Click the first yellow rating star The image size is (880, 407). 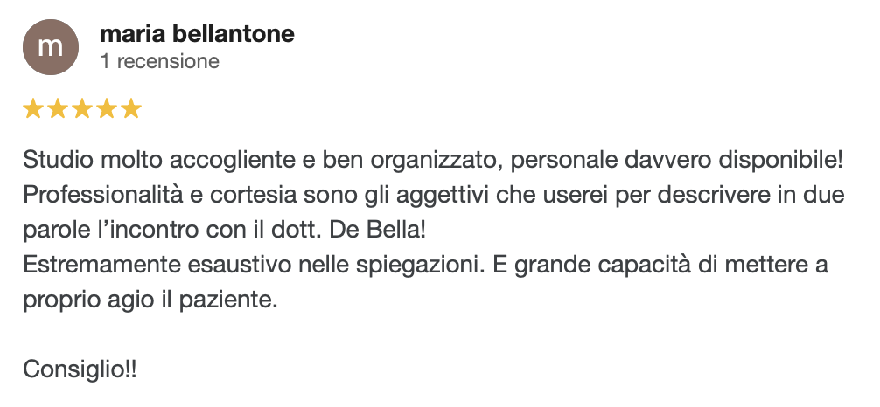(x=33, y=109)
